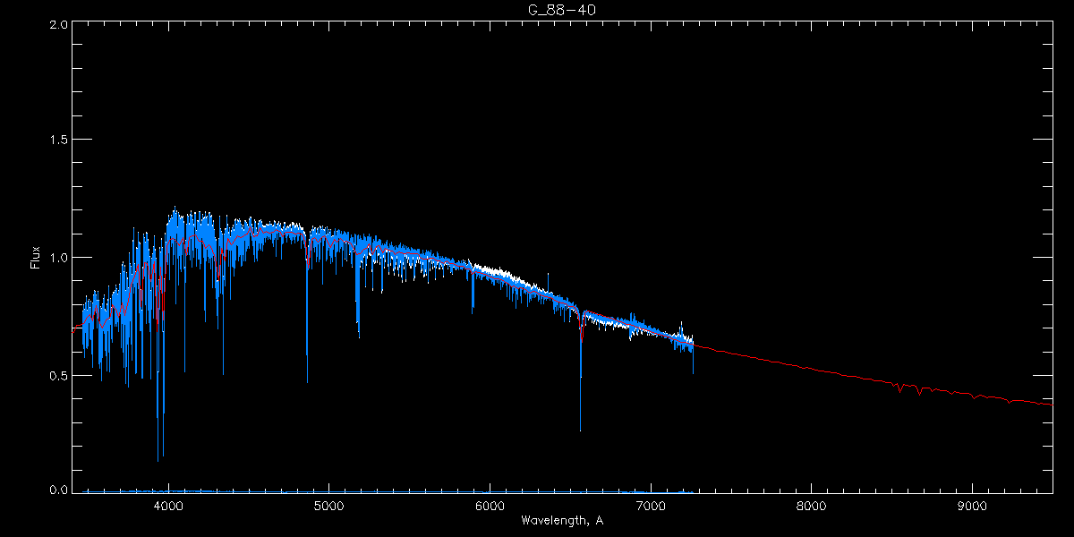Click the Flux y-axis label

pos(36,258)
